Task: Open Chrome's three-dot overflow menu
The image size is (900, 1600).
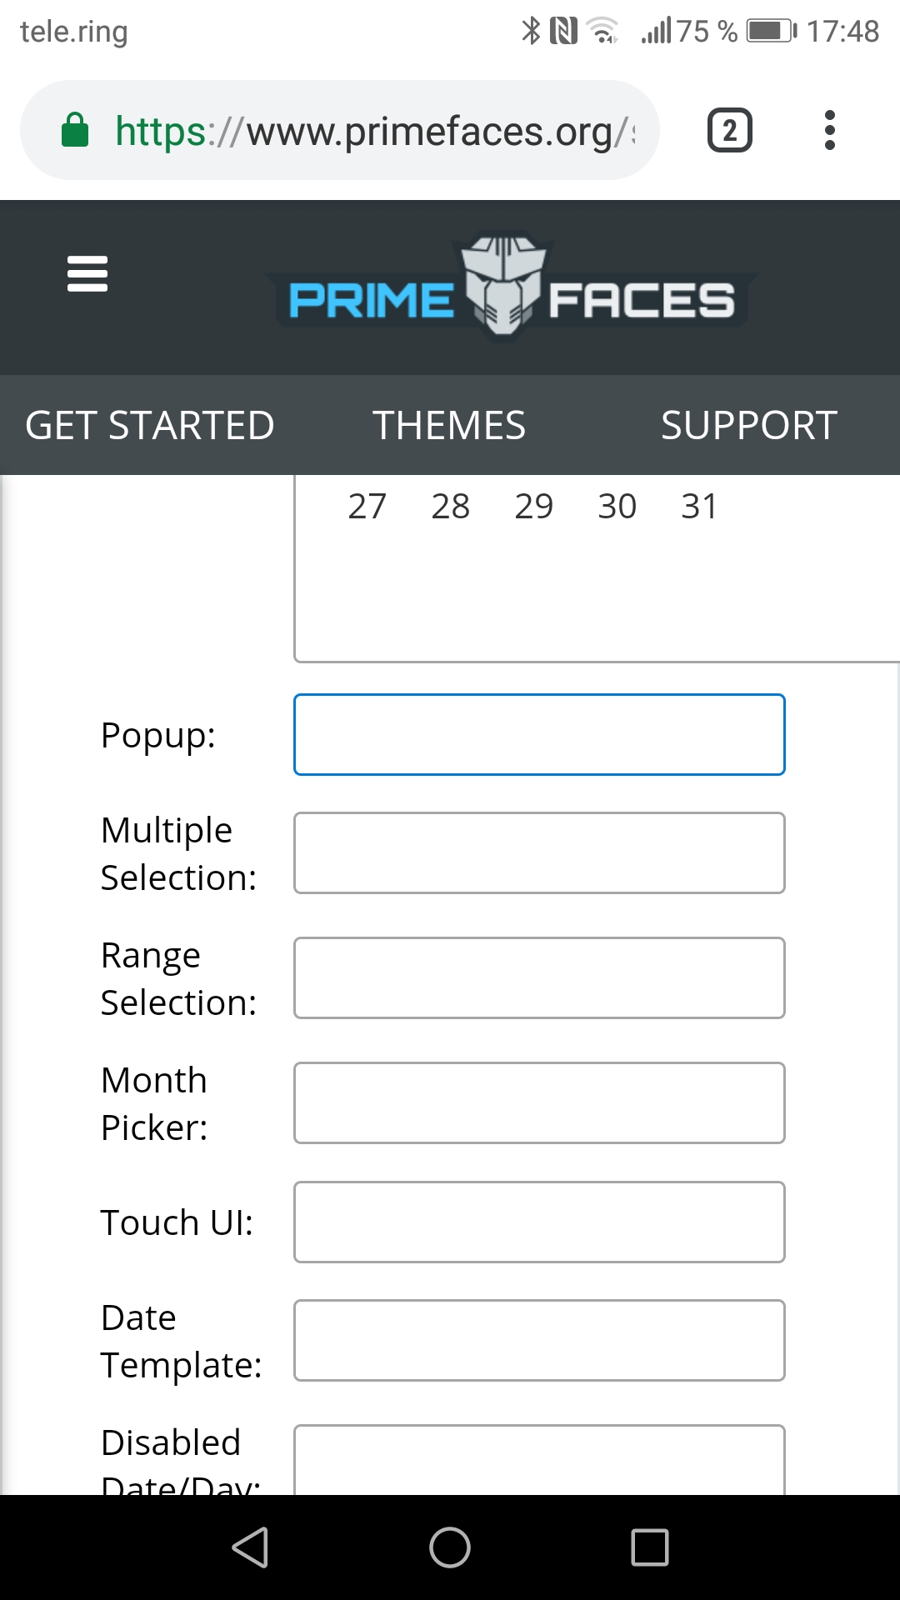Action: point(830,129)
